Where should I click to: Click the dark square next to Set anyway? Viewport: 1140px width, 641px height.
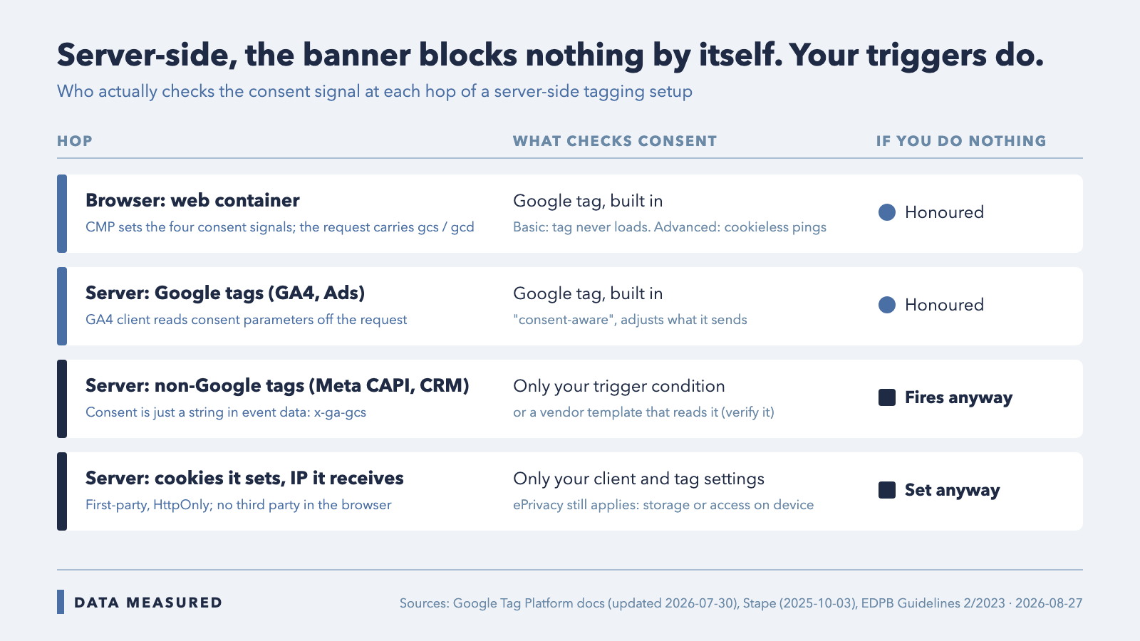point(887,490)
